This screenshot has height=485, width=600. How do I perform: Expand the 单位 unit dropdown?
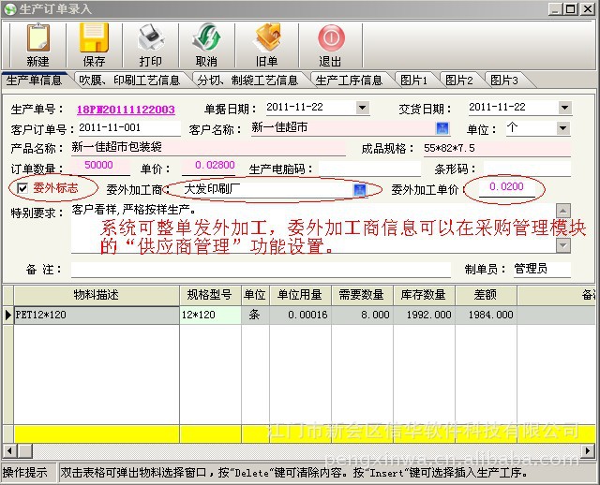(562, 128)
